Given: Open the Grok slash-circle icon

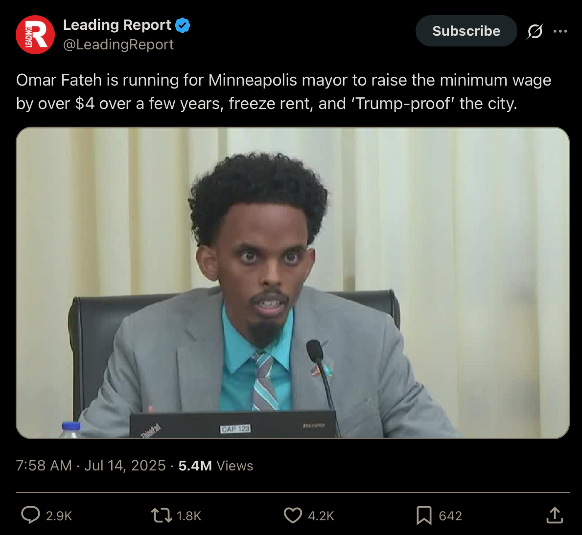Looking at the screenshot, I should coord(535,31).
